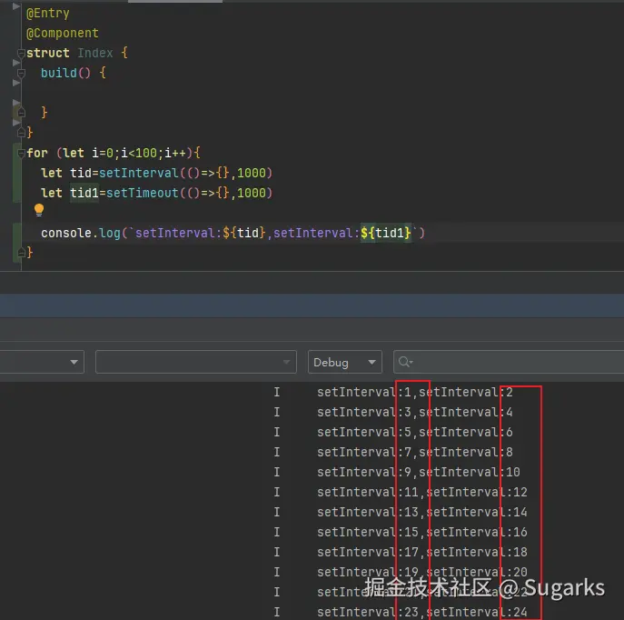The image size is (624, 620).
Task: Click the magnifier search icon in log filter
Action: (405, 362)
